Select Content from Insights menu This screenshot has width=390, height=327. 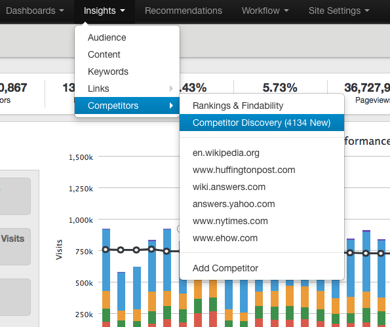click(x=127, y=54)
